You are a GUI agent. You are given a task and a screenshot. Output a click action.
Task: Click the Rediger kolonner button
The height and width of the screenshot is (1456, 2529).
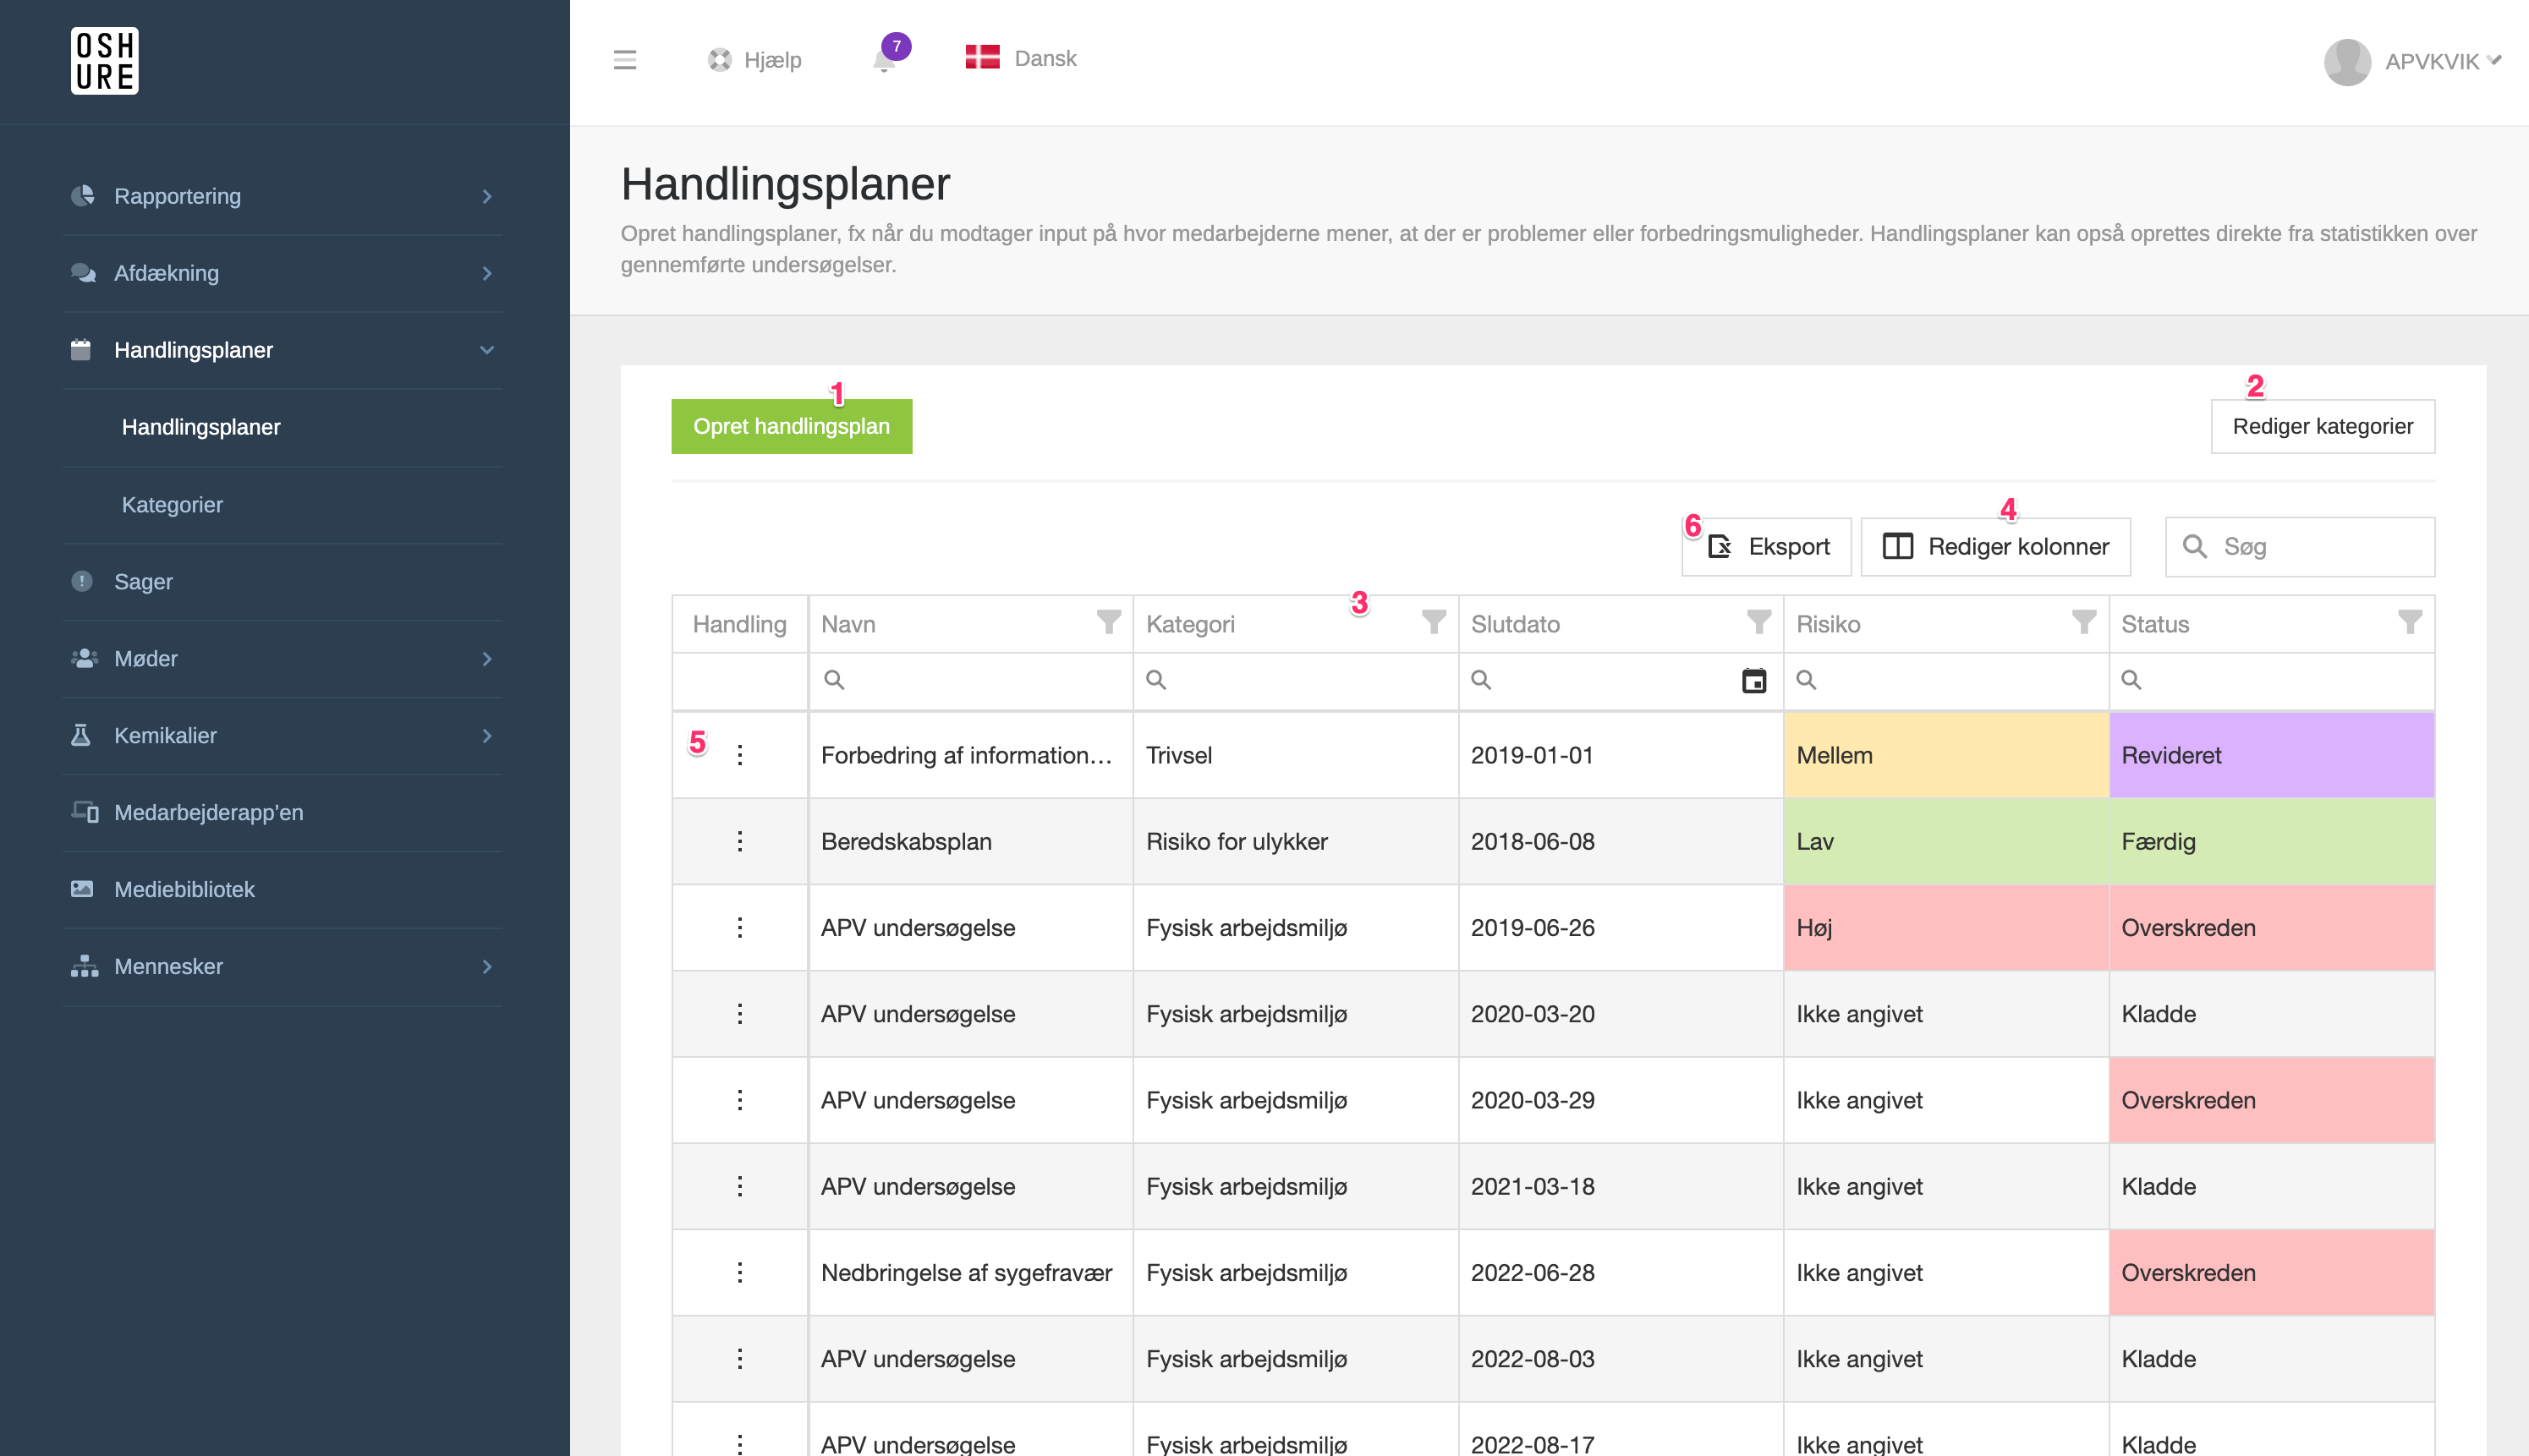pos(1994,546)
